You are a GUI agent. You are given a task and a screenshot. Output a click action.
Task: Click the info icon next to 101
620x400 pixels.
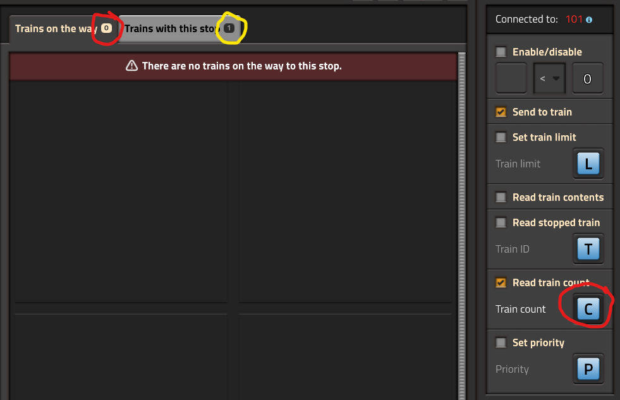coord(589,20)
